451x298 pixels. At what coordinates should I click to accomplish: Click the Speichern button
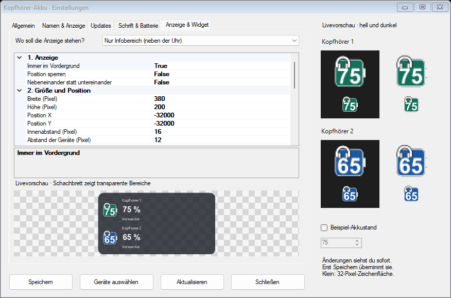(x=41, y=282)
